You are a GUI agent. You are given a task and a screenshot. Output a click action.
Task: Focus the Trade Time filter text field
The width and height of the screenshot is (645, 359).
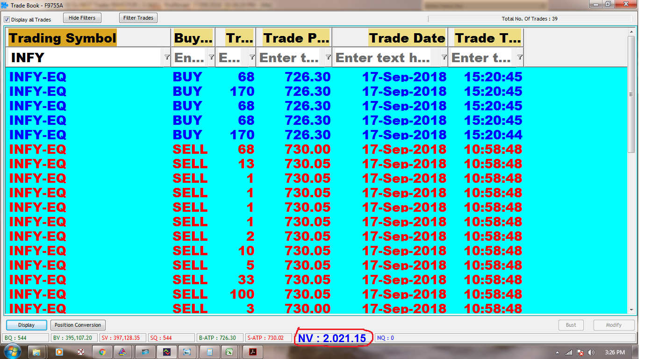[482, 57]
